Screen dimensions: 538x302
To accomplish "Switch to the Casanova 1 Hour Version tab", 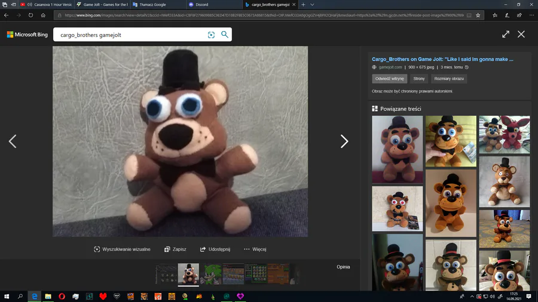I will tap(46, 4).
